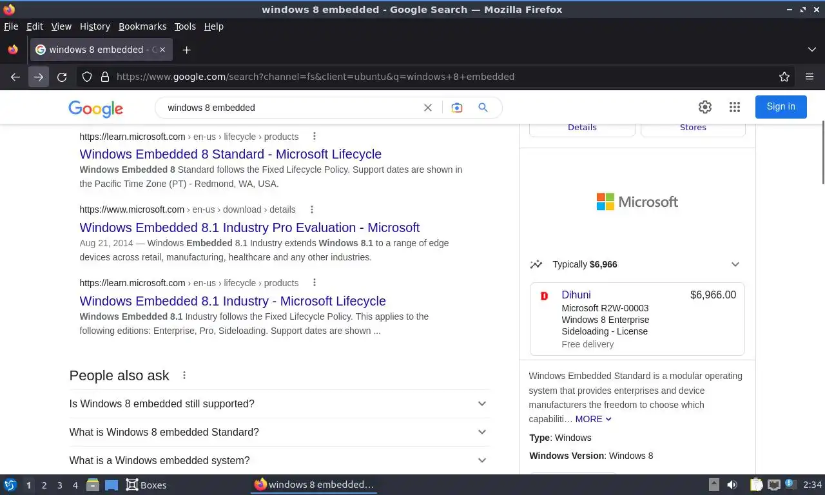Expand the 'Typically $6,966' price chevron
825x495 pixels.
(x=735, y=264)
